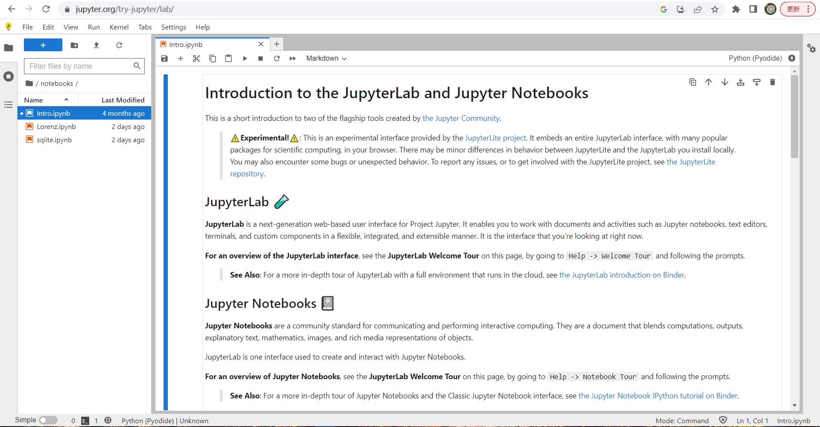The height and width of the screenshot is (427, 820).
Task: Save the Intro.ipynb notebook
Action: click(164, 58)
